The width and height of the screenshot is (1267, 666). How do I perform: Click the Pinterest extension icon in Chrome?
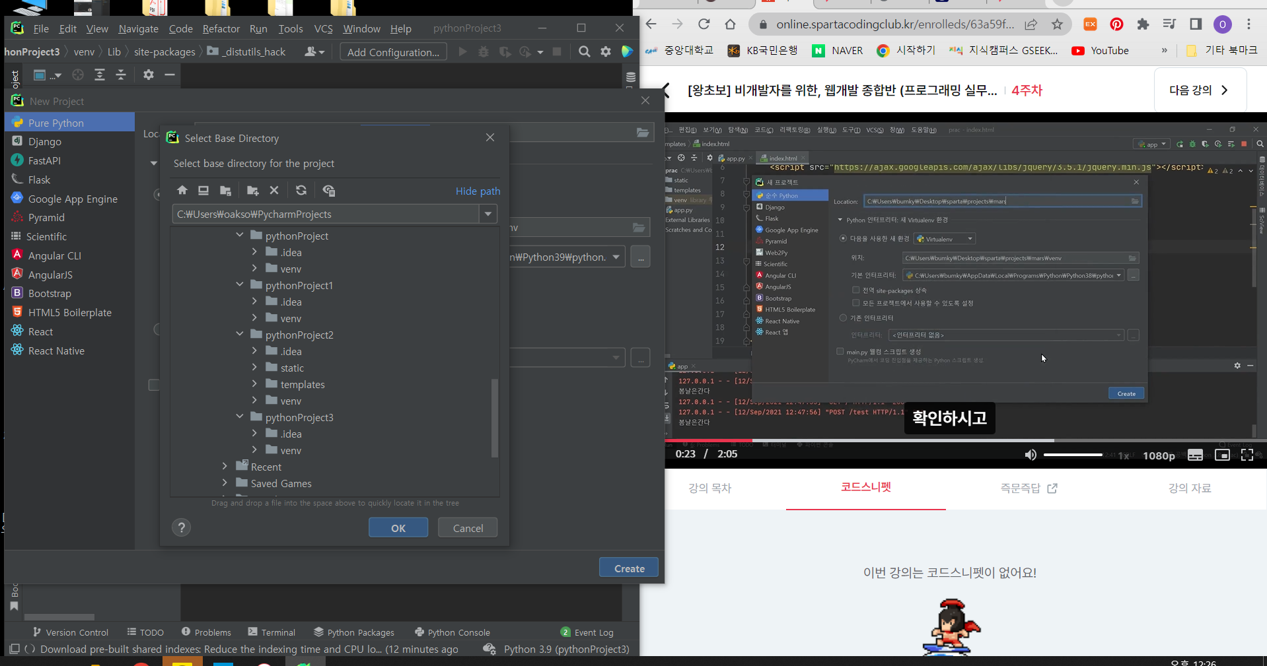click(x=1116, y=24)
